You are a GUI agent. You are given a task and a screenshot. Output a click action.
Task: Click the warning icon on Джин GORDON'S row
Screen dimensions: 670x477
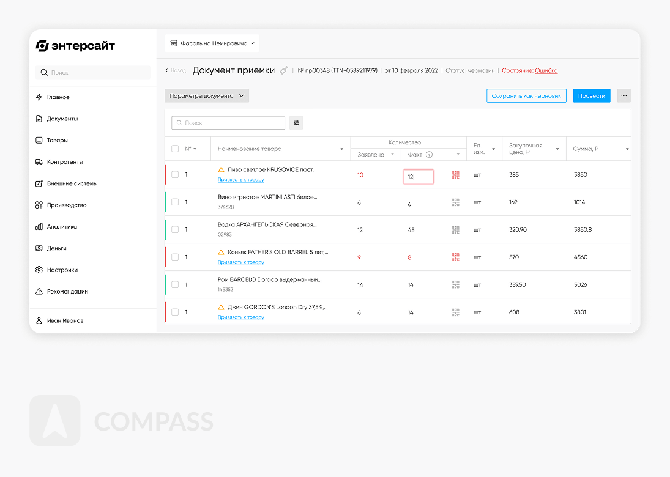[221, 307]
